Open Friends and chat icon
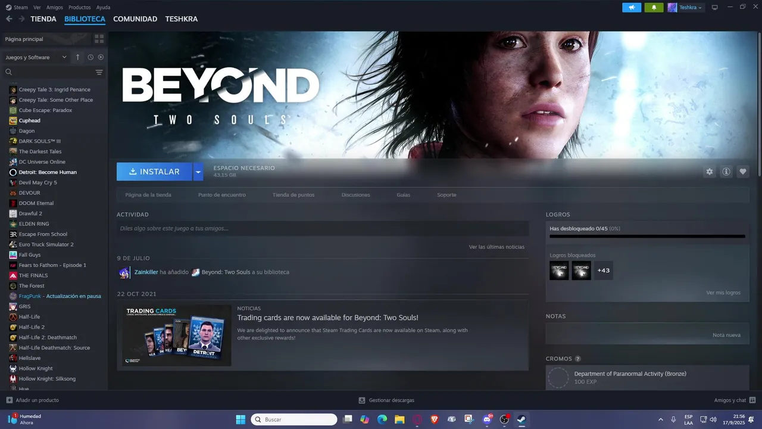762x429 pixels. (x=752, y=400)
